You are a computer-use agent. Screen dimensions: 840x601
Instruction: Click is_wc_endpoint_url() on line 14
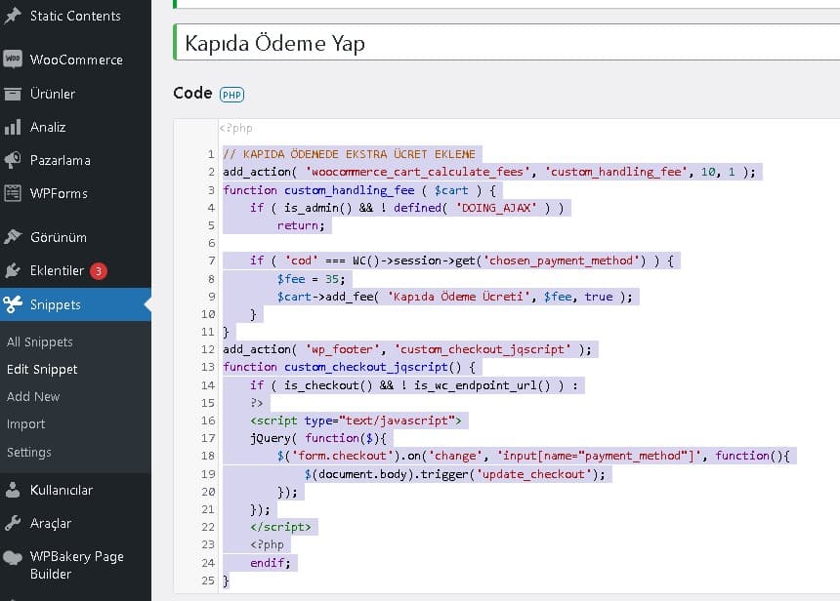tap(483, 385)
